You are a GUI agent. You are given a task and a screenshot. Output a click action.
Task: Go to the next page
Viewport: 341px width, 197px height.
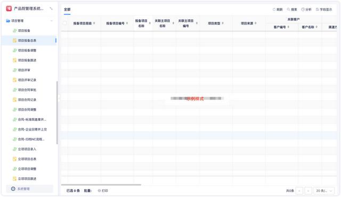[308, 191]
